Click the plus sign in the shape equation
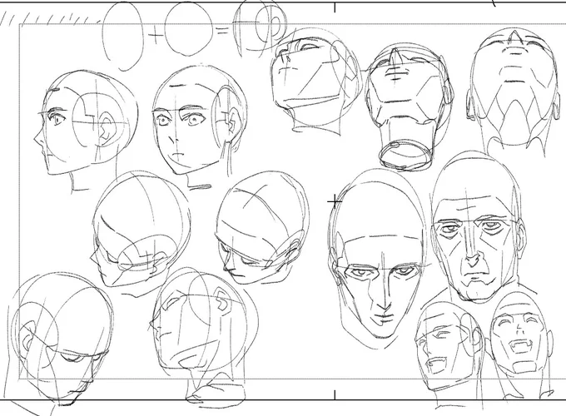 pyautogui.click(x=155, y=35)
